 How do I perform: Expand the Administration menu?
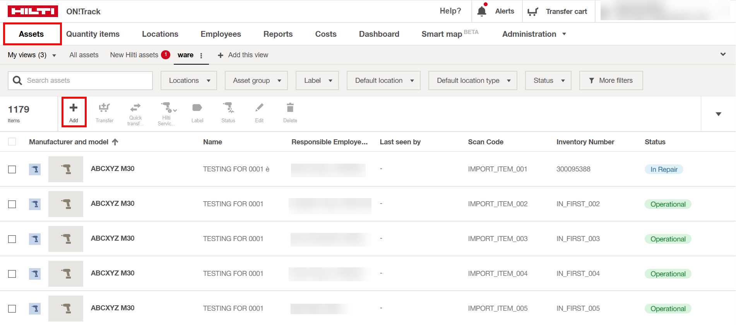click(x=534, y=34)
